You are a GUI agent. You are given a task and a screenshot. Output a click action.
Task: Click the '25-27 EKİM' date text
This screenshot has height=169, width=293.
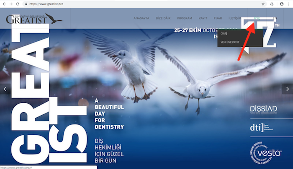point(188,30)
